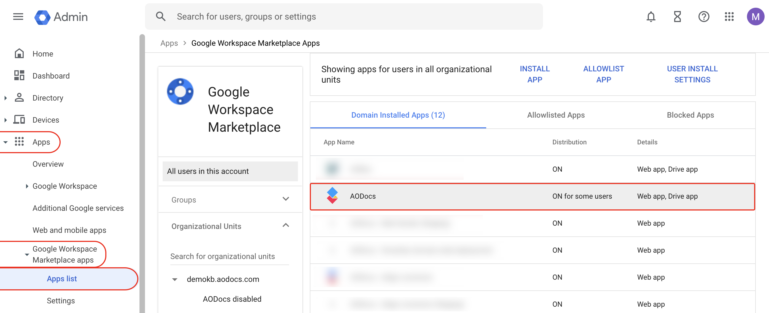Open the help question mark icon
The width and height of the screenshot is (769, 313).
[703, 17]
